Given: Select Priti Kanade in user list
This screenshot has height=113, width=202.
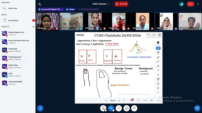Looking at the screenshot, I should [x=18, y=50].
